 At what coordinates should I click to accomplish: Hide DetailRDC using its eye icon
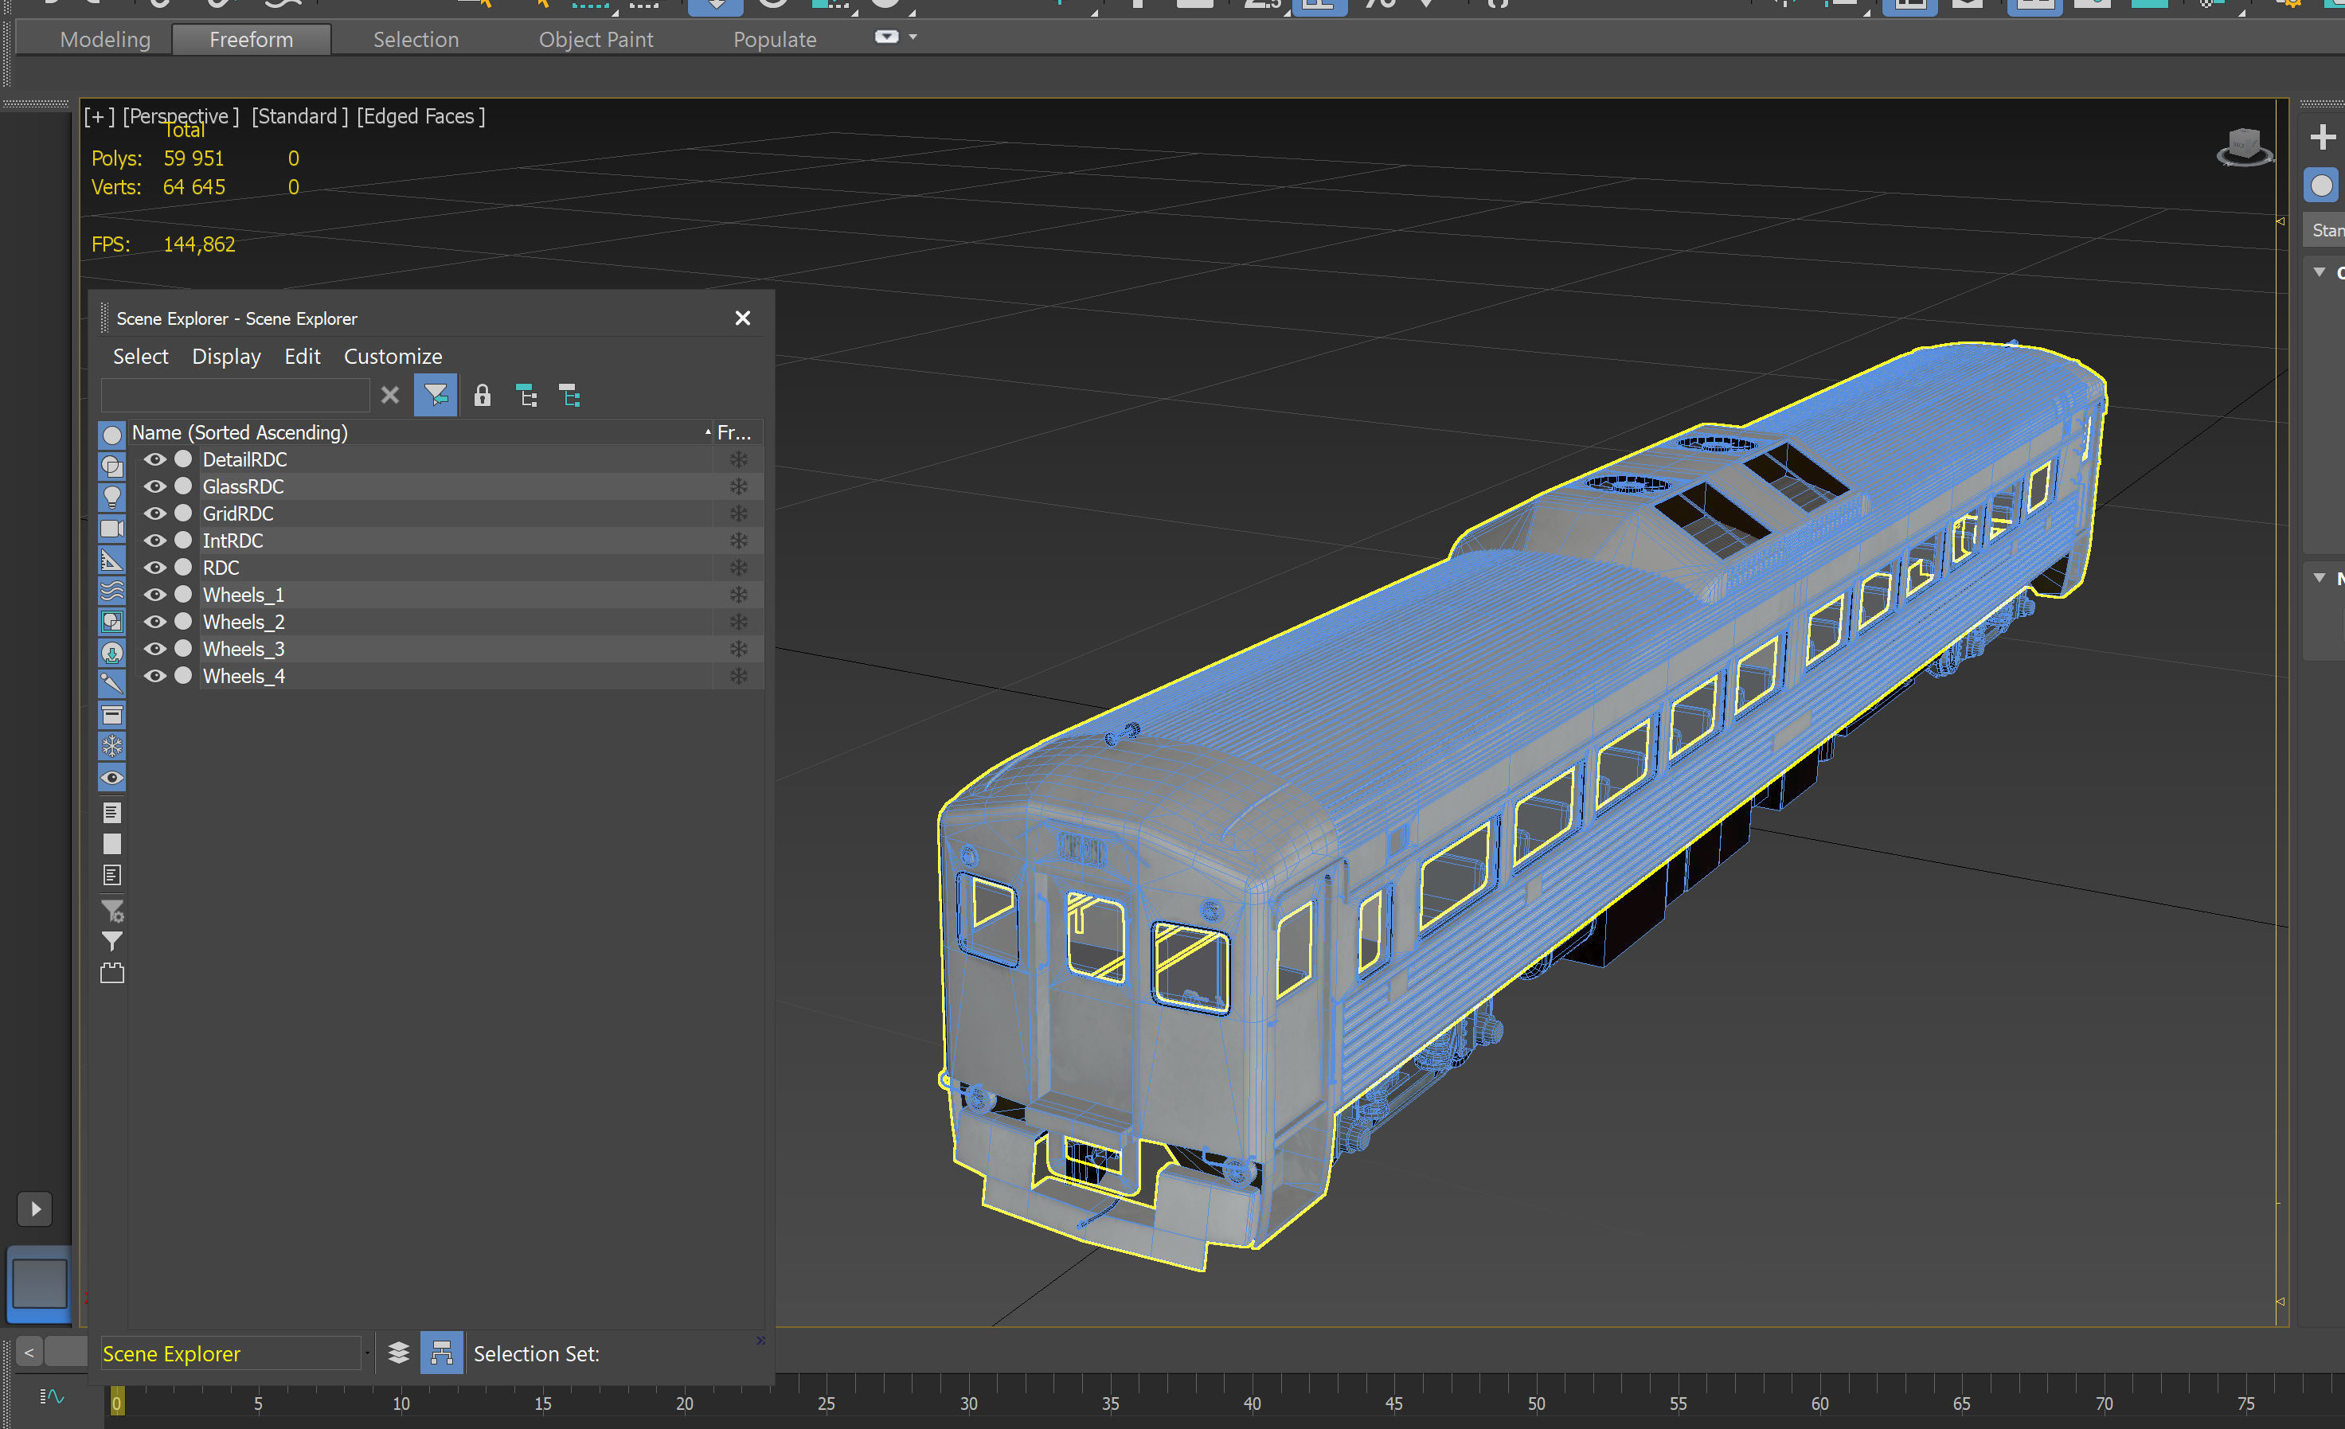[x=155, y=459]
